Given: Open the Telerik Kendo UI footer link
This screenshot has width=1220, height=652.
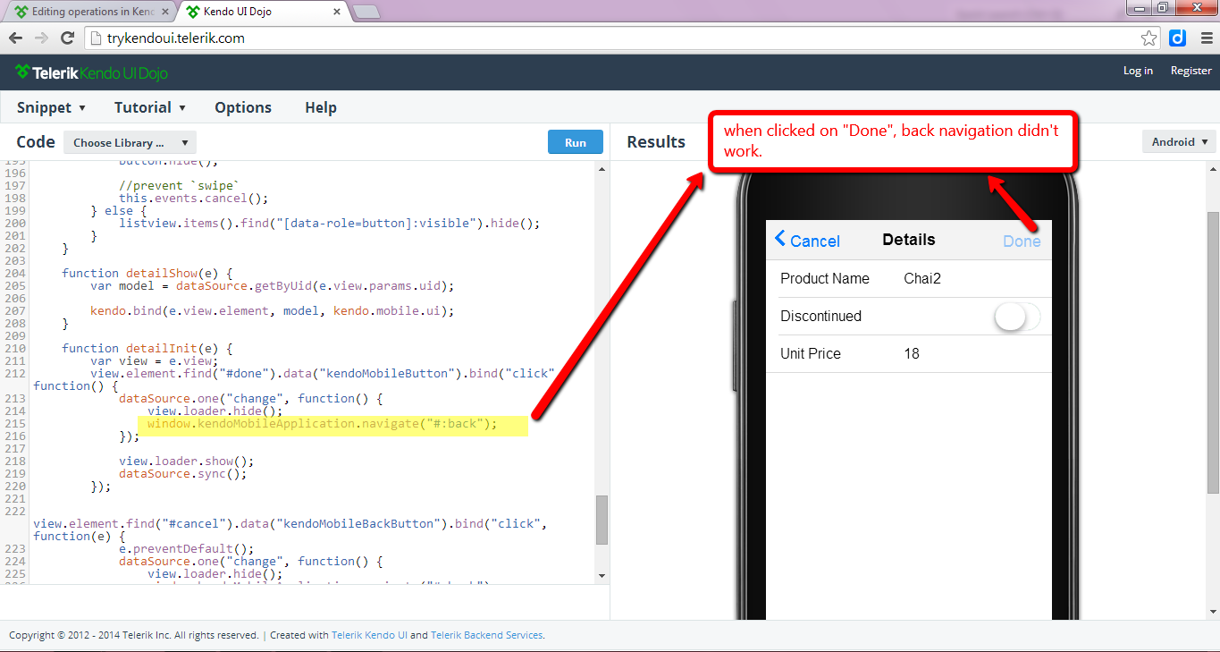Looking at the screenshot, I should coord(369,635).
